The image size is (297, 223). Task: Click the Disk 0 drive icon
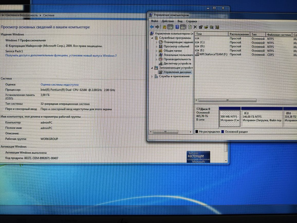pos(198,109)
